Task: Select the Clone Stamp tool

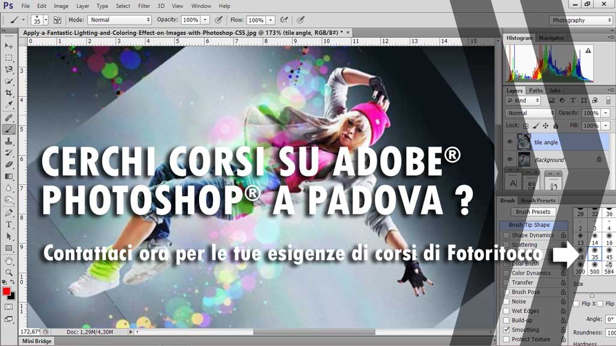Action: (8, 141)
